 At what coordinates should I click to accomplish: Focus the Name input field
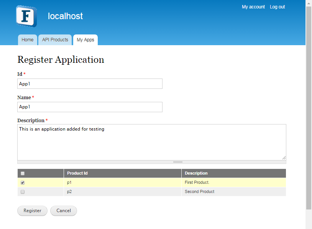pyautogui.click(x=90, y=107)
